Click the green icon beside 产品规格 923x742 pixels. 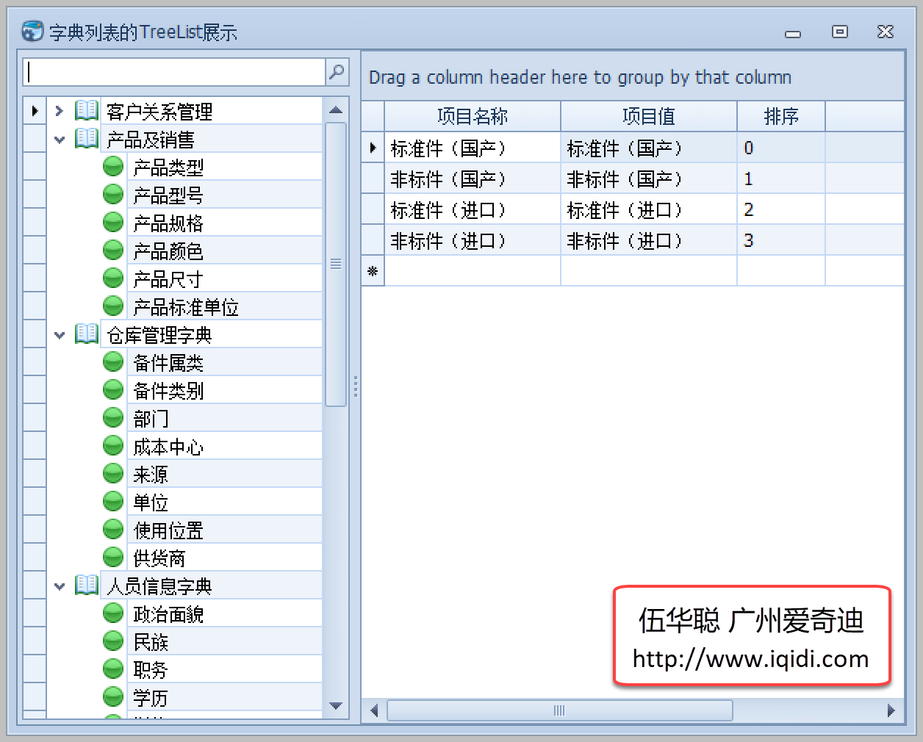[x=113, y=223]
